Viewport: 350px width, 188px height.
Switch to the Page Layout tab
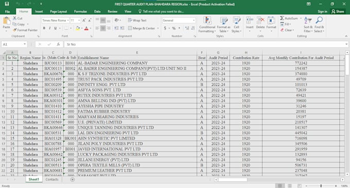pos(59,11)
